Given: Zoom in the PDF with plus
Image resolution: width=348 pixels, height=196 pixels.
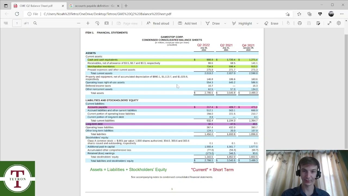Looking at the screenshot, I should tap(88, 23).
